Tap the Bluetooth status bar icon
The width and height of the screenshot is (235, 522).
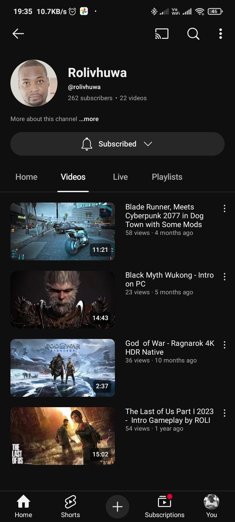pyautogui.click(x=154, y=11)
